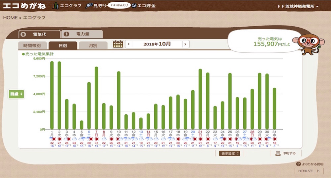Click the 2018年10月 date field
331x178 pixels.
point(157,44)
